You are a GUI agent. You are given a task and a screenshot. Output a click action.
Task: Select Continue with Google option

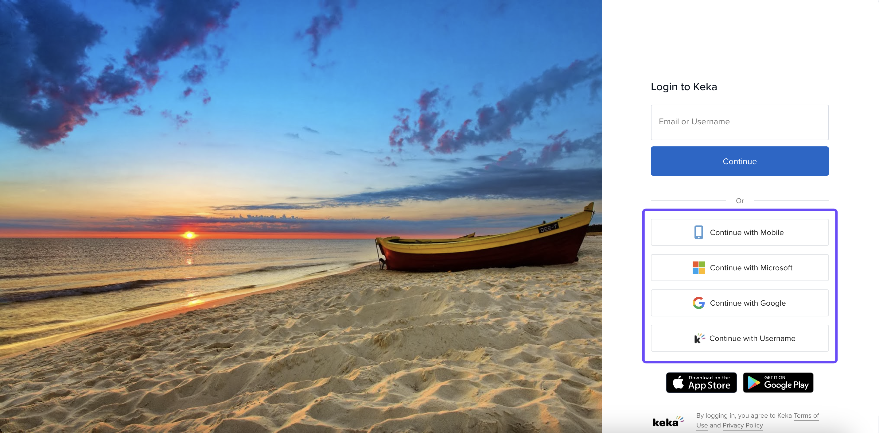(x=739, y=303)
